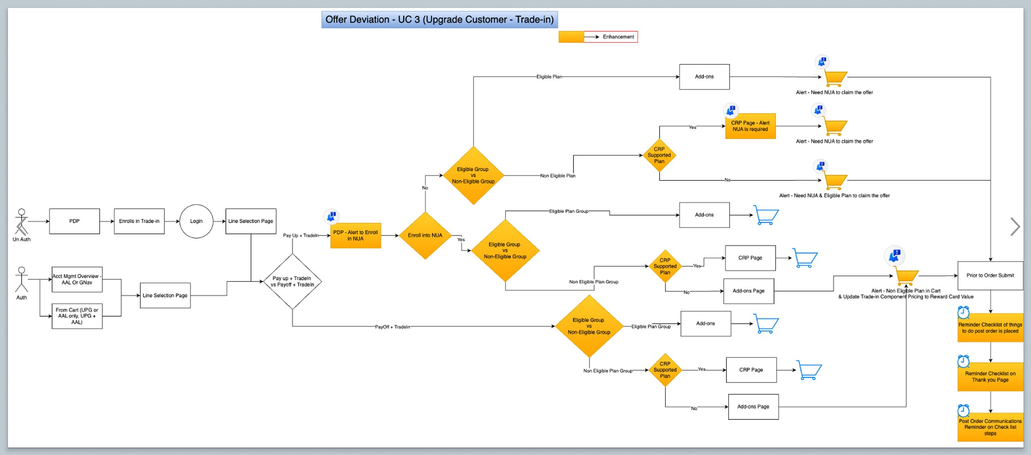Select Line Selection Page box in Auth flow
The image size is (1031, 455).
[x=165, y=295]
